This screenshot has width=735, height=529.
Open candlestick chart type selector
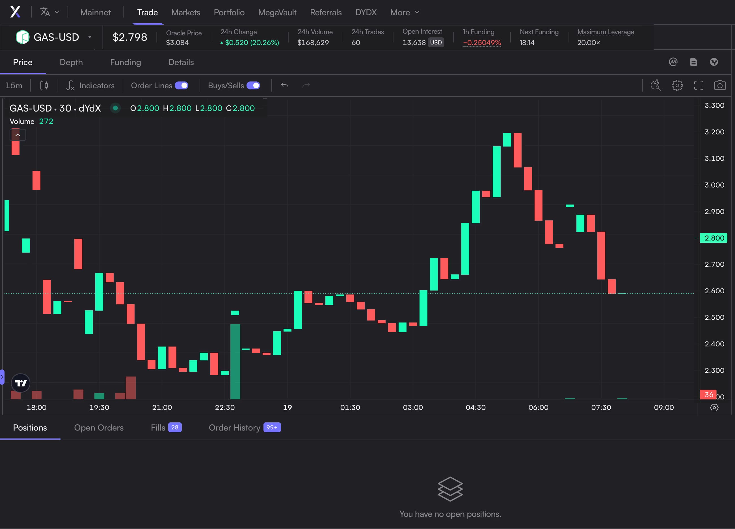44,86
